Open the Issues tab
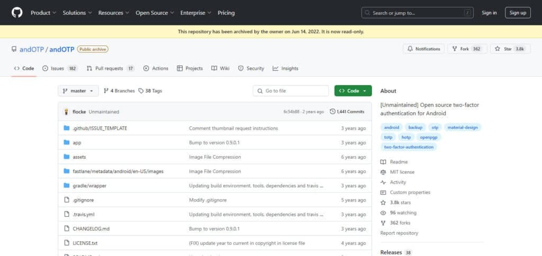The image size is (542, 256). 60,68
